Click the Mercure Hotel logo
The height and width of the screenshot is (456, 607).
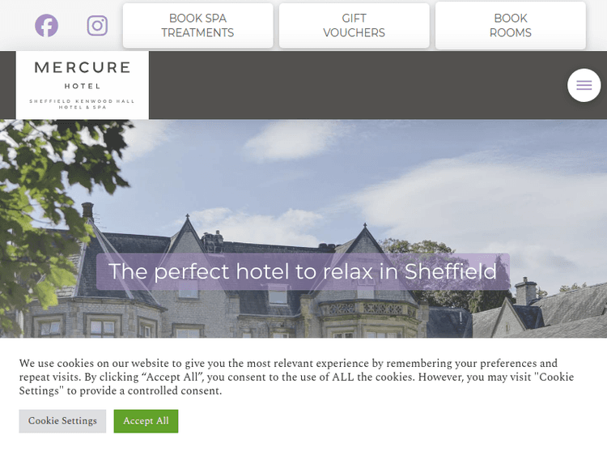[82, 85]
